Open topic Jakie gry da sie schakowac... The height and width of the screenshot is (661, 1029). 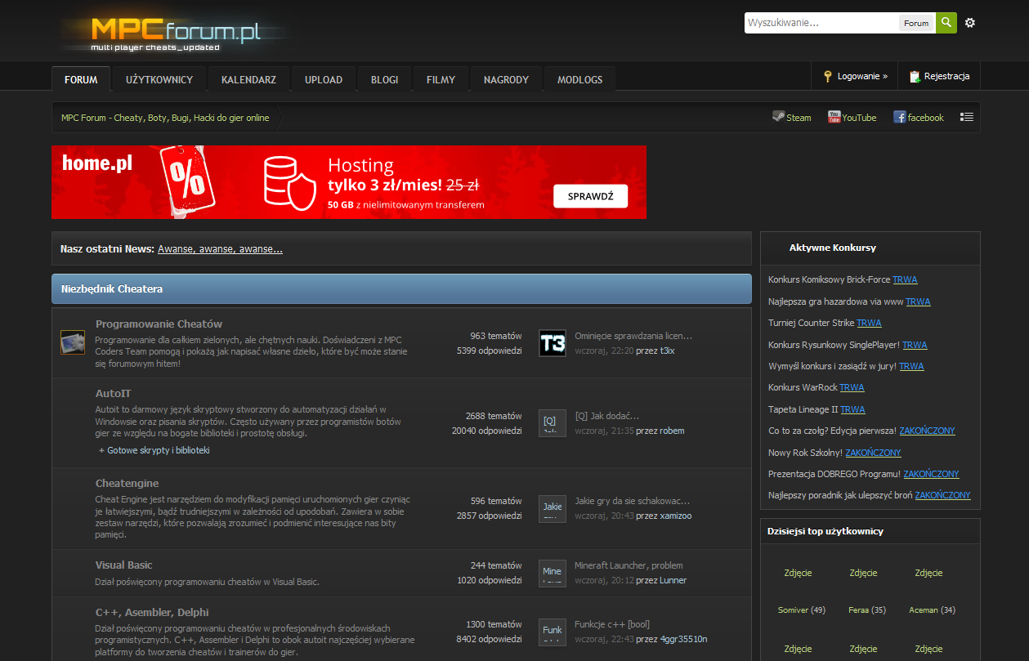pyautogui.click(x=632, y=501)
